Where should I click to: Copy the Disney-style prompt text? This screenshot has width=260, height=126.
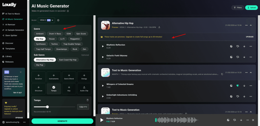[222, 74]
